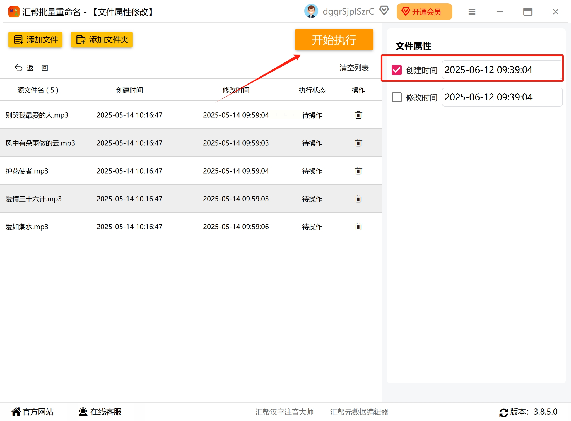
Task: Remove 护花使者.mp3 using its trash icon
Action: (x=358, y=171)
